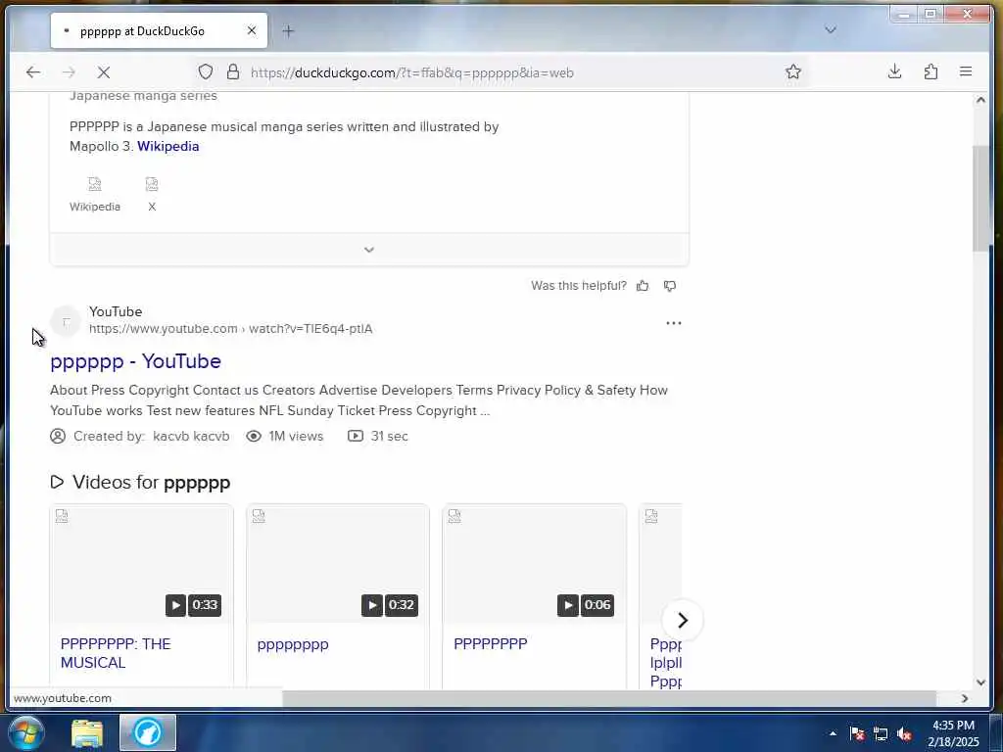Open the X profile icon link
This screenshot has height=752, width=1003.
coord(152,195)
